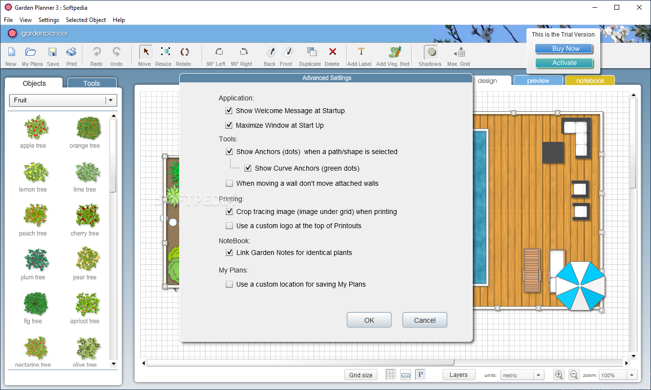This screenshot has height=390, width=651.
Task: Click the Undo arrow icon
Action: coord(116,53)
